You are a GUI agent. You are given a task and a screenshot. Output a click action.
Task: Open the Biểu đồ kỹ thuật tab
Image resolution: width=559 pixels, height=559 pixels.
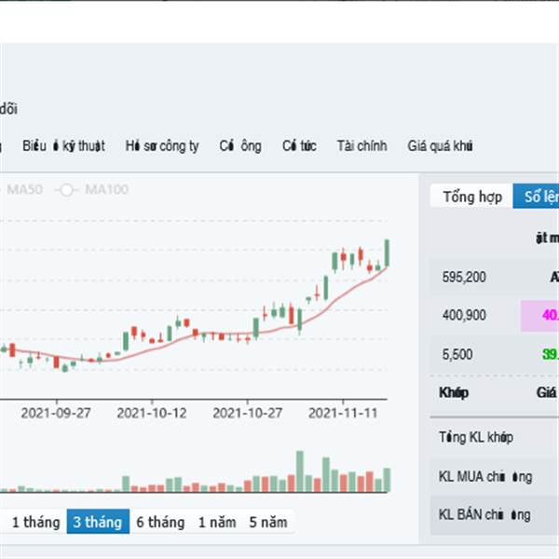coord(63,146)
